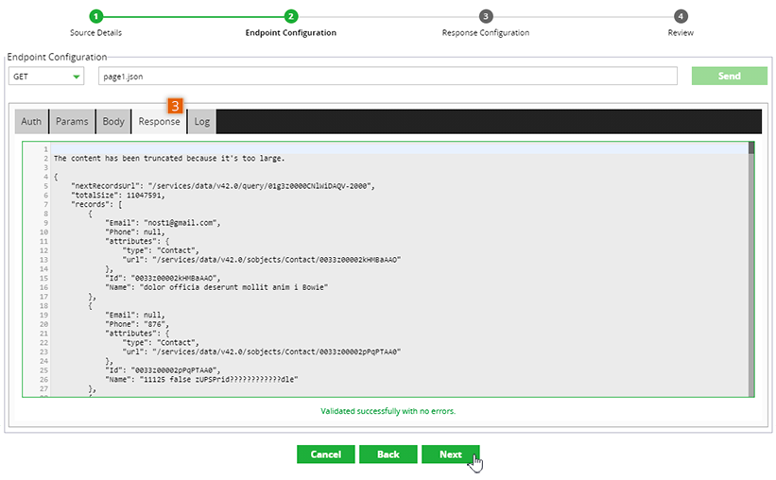
Task: Click the Send button
Action: point(729,76)
